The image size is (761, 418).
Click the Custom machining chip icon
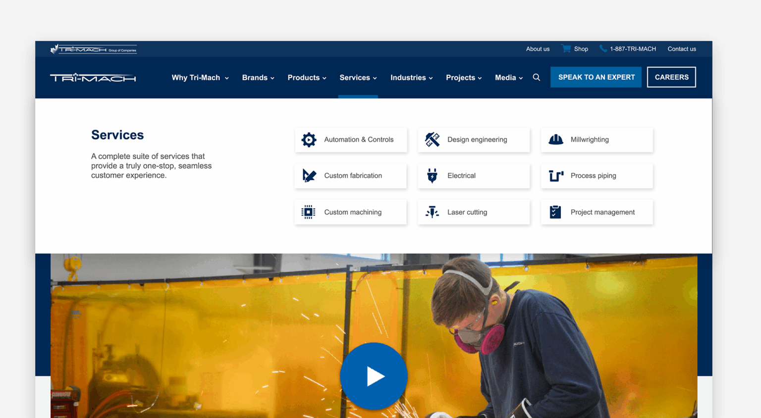pos(308,212)
